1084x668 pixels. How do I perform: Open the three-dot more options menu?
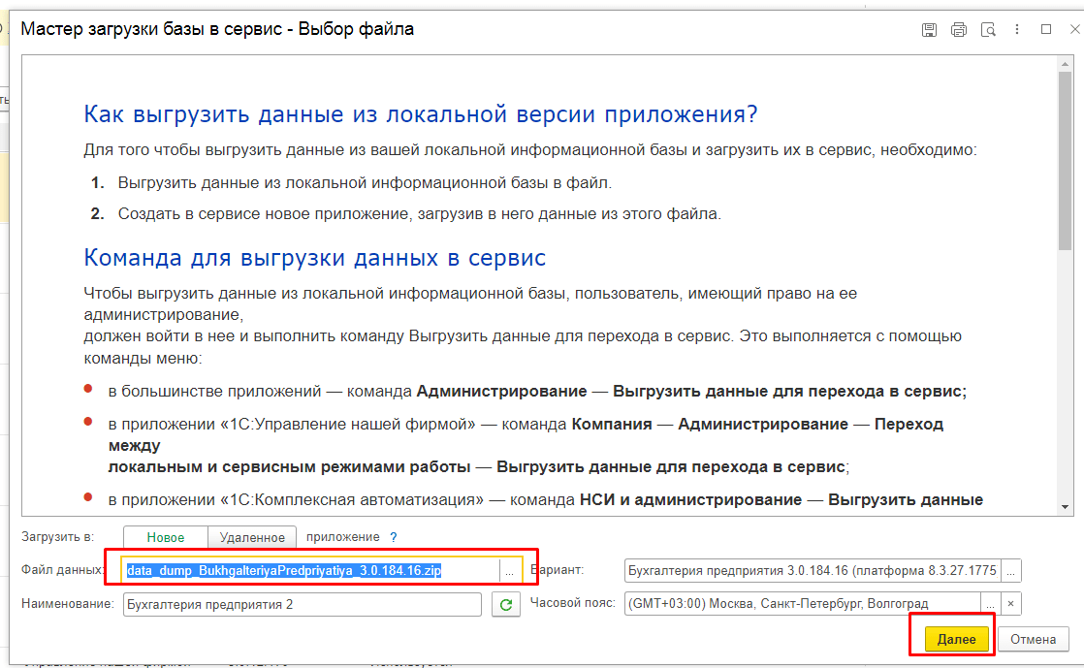1017,30
